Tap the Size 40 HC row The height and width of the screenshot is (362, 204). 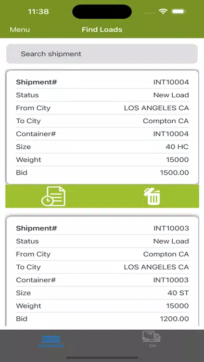tap(103, 147)
